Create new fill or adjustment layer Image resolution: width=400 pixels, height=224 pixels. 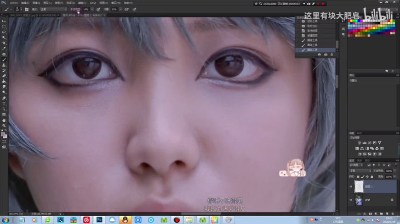(376, 214)
